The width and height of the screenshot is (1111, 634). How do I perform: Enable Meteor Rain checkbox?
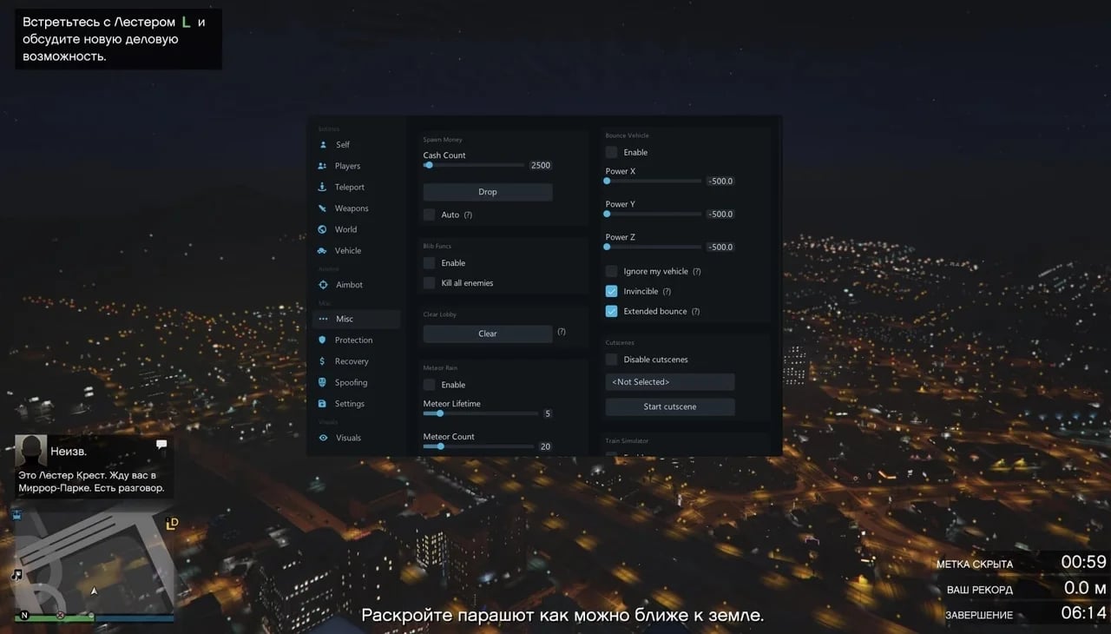click(429, 385)
